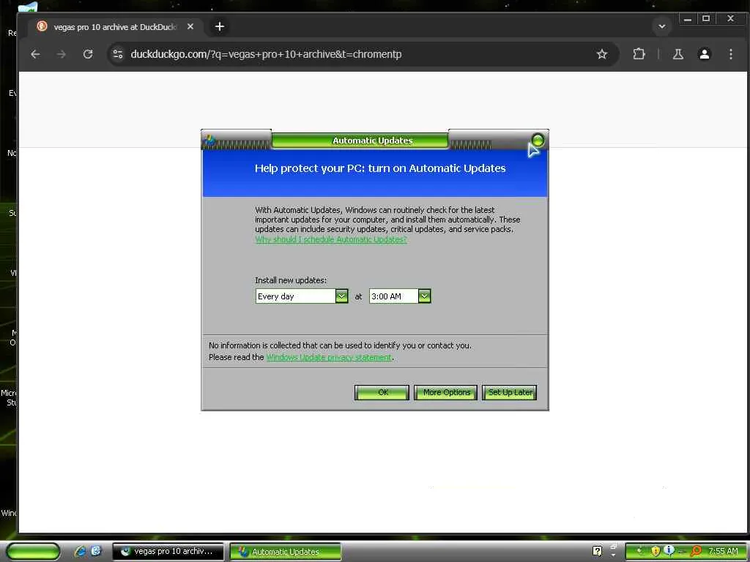
Task: Launch Internet Explorer from quick launch
Action: (80, 552)
